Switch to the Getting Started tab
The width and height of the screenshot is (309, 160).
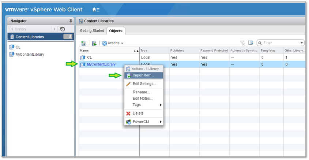pos(92,31)
